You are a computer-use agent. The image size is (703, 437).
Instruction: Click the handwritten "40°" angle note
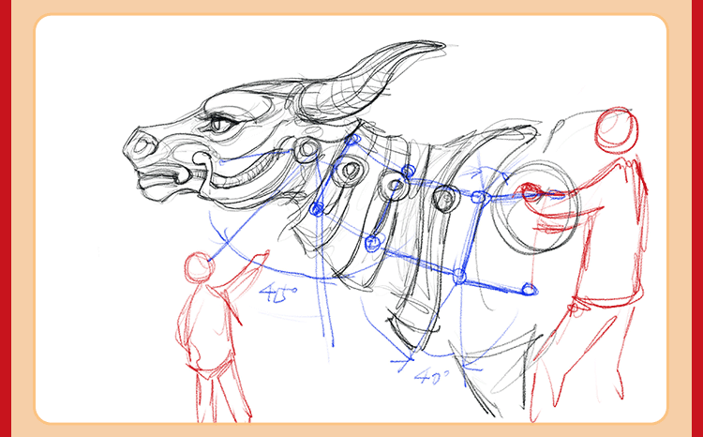(432, 376)
